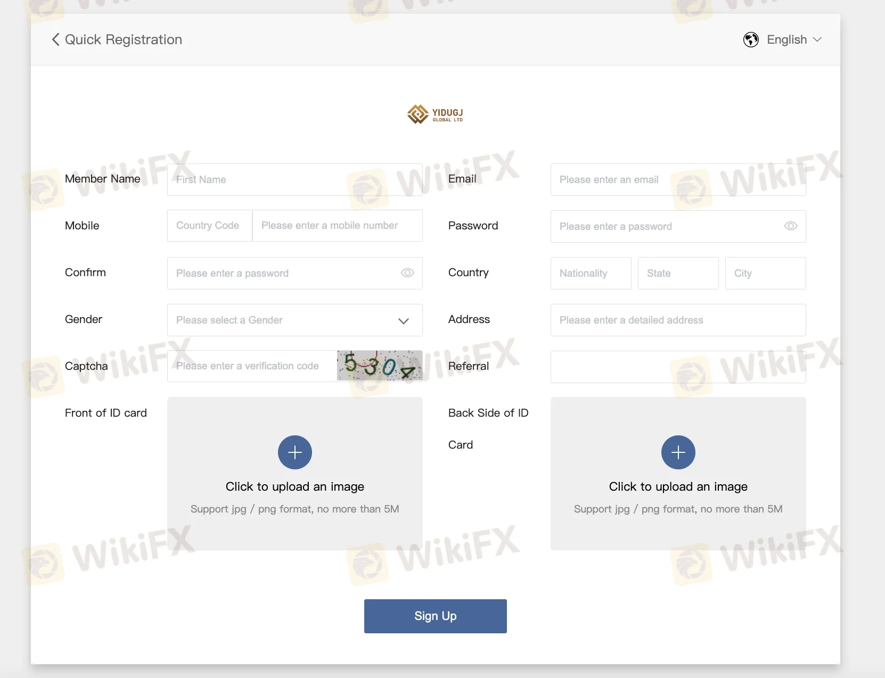This screenshot has width=885, height=678.
Task: Toggle visibility eye in Confirm password field
Action: click(407, 273)
